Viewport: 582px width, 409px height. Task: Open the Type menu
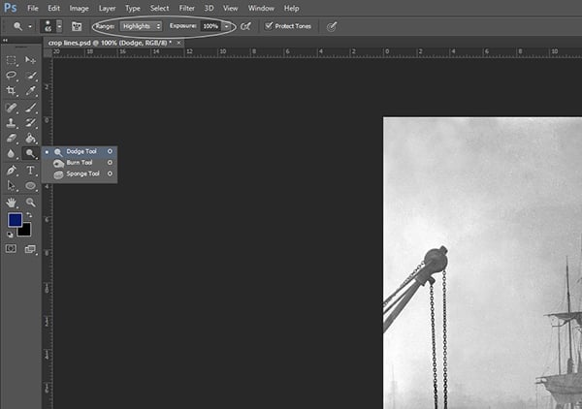(133, 8)
